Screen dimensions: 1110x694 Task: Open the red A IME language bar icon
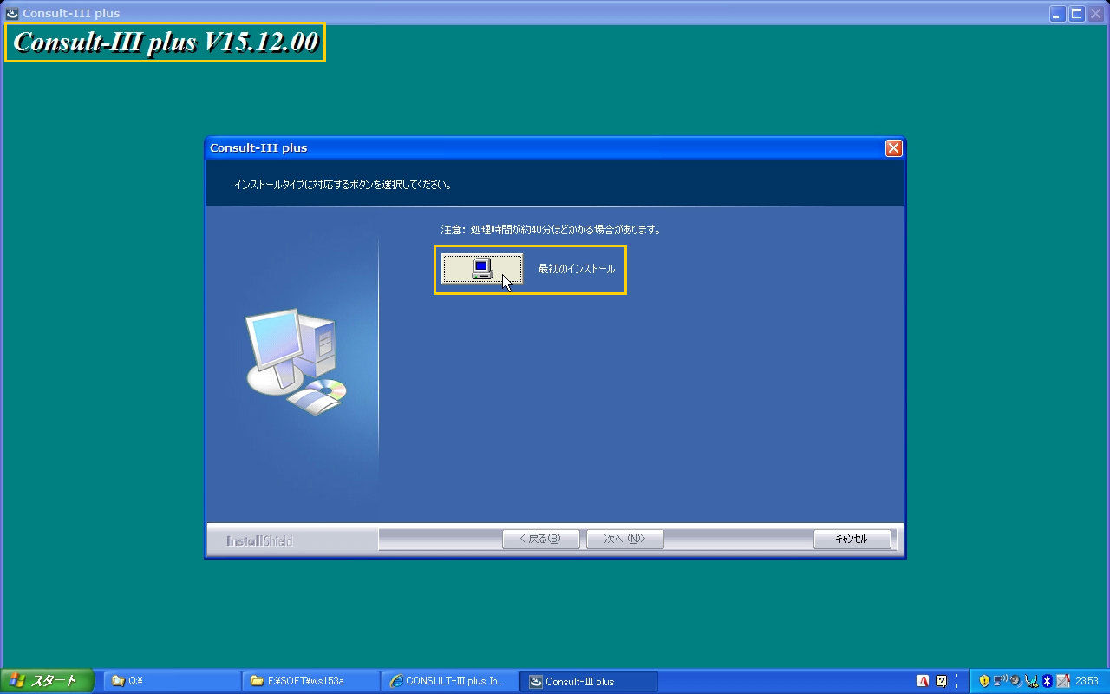tap(923, 681)
